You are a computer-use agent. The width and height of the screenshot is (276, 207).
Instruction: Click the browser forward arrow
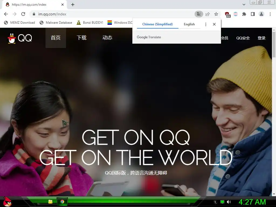[x=15, y=14]
